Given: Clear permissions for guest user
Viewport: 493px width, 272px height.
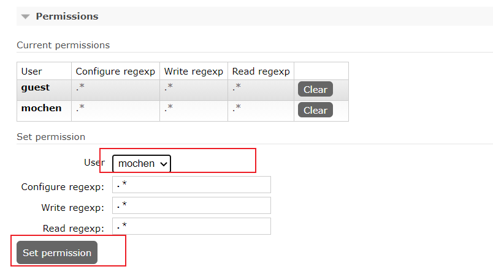Looking at the screenshot, I should click(x=315, y=89).
